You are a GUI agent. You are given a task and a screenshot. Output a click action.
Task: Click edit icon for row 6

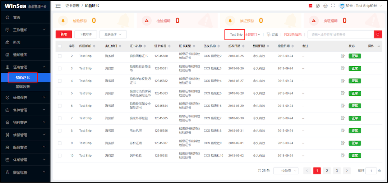(343, 106)
